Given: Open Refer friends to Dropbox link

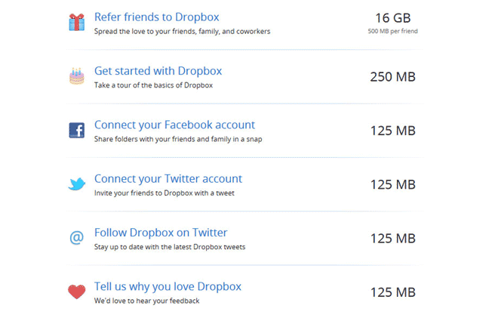Looking at the screenshot, I should pyautogui.click(x=157, y=17).
